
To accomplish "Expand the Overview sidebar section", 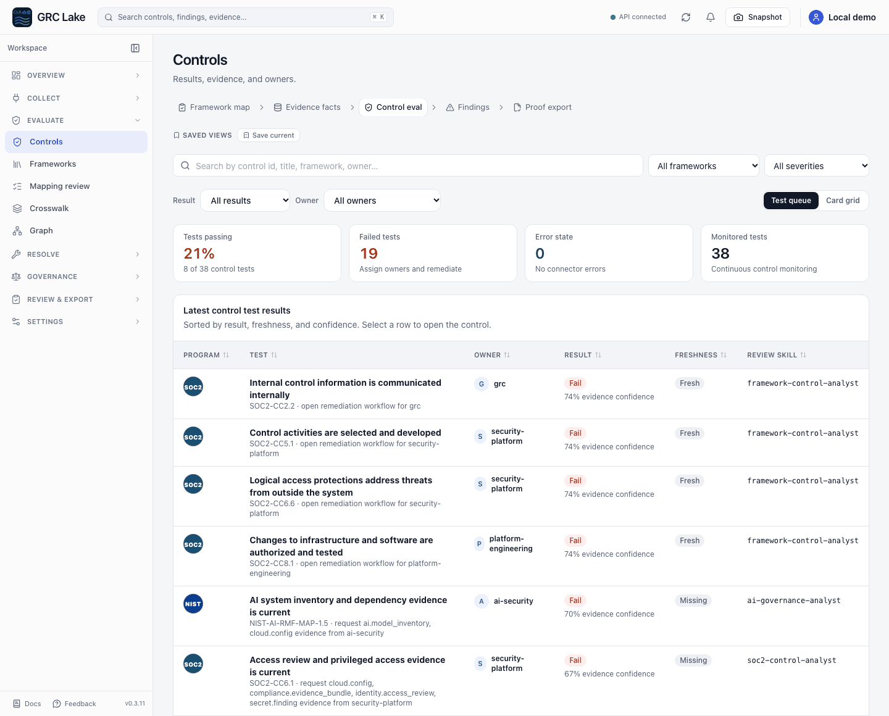I will click(x=76, y=75).
